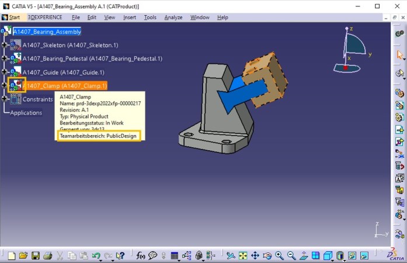Expand the A1407_Skeleton tree node
The image size is (407, 263).
tap(4, 45)
